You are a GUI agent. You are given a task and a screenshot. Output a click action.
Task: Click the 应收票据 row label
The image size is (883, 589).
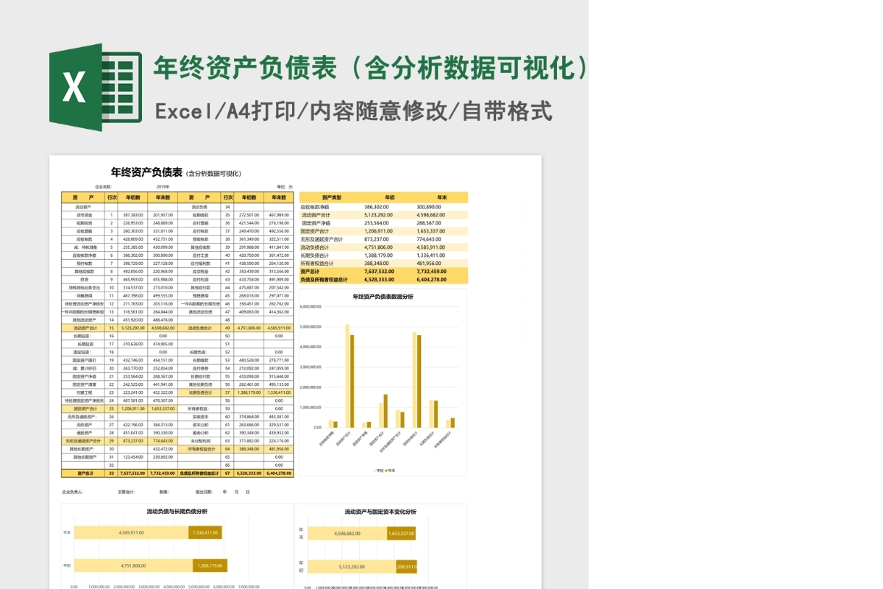point(85,231)
